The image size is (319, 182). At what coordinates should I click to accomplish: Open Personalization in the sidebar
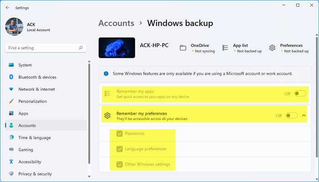32,101
